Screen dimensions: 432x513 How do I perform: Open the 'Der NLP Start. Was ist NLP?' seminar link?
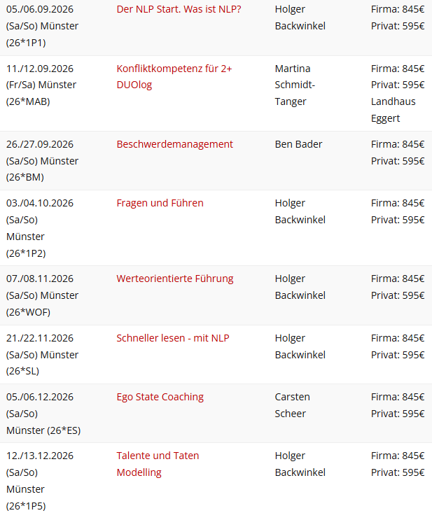[x=179, y=9]
